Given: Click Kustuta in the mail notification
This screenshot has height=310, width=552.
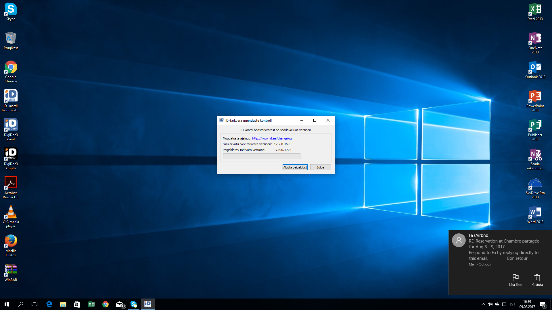Looking at the screenshot, I should 537,280.
